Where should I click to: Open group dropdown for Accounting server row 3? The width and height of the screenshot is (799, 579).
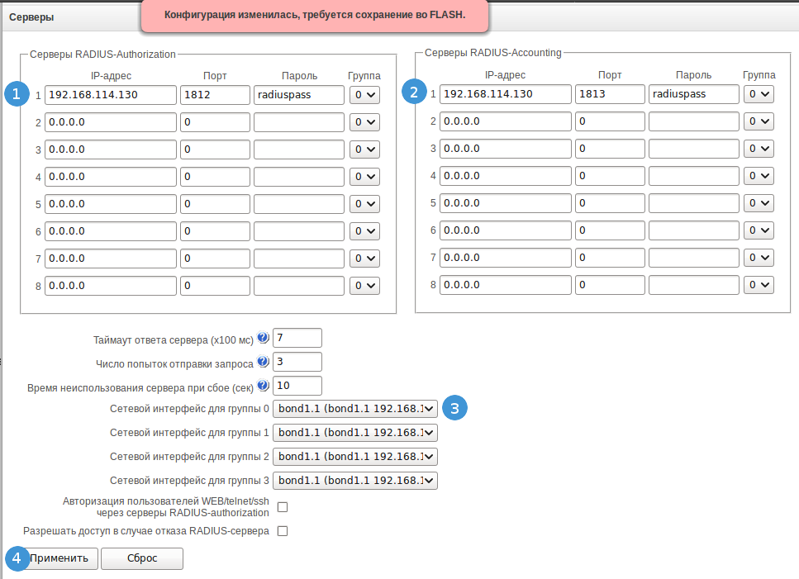tap(759, 148)
